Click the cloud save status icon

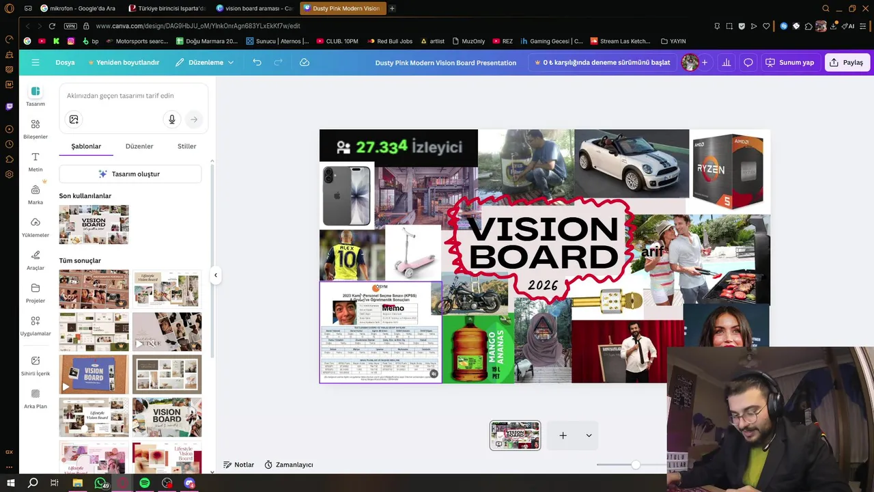[x=305, y=62]
